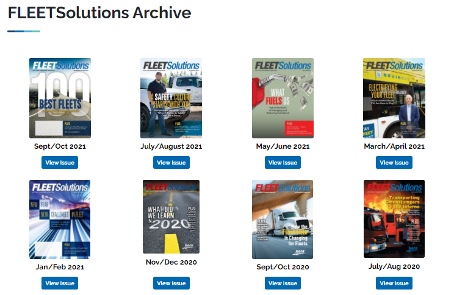Click the FLEETSolutions Archive heading
This screenshot has width=454, height=295.
[99, 13]
